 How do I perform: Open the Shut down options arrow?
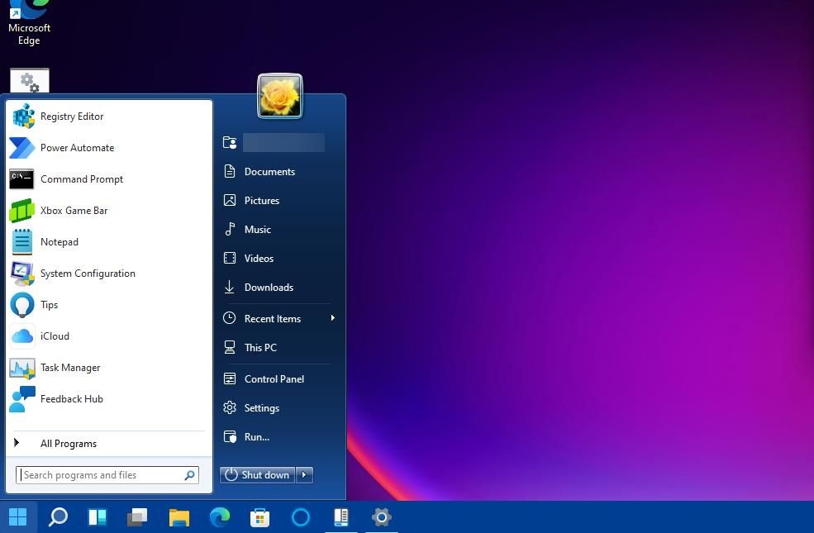303,475
